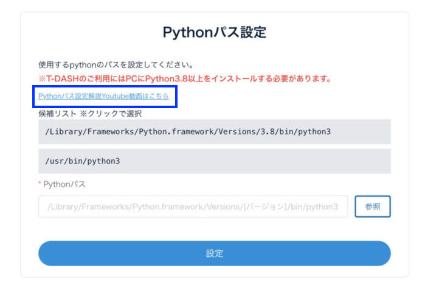This screenshot has width=425, height=297.
Task: Click the ※クリックで選択 hint text
Action: tap(111, 114)
